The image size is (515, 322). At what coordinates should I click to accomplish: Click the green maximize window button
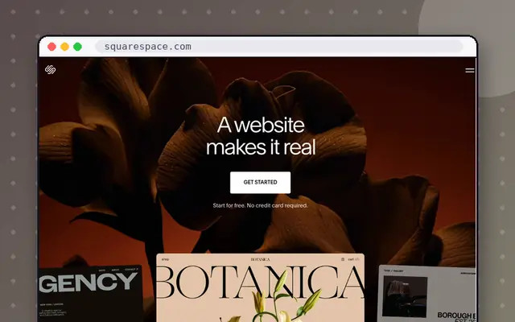coord(77,47)
